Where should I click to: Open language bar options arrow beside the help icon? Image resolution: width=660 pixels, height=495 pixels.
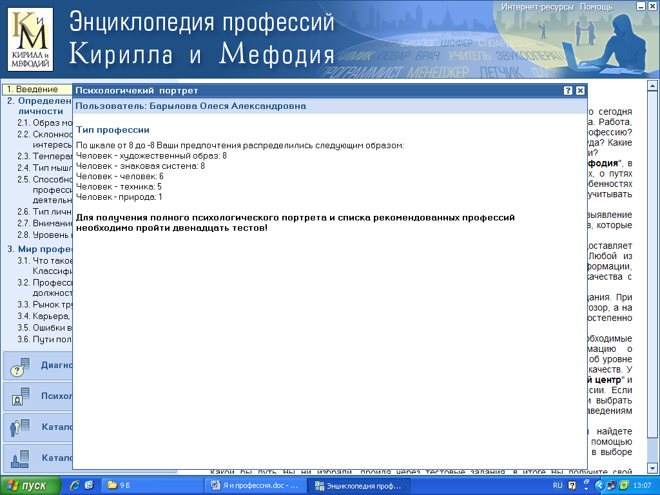click(x=587, y=489)
